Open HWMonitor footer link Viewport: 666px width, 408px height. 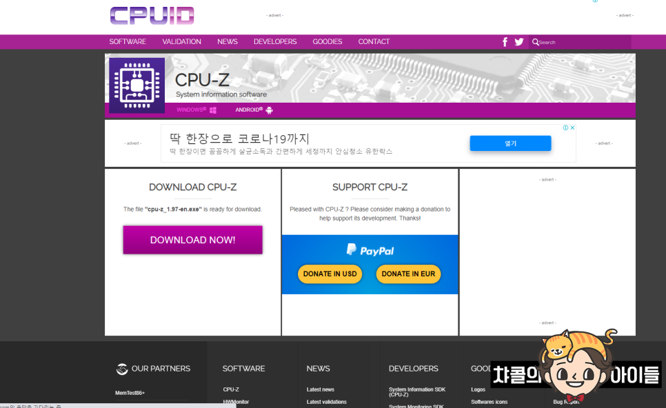[236, 402]
